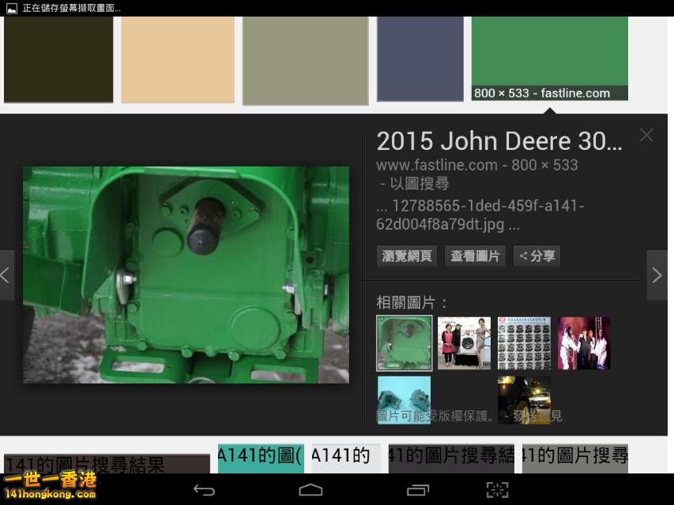
Task: Click the 瀏覽網頁 button
Action: coord(407,256)
